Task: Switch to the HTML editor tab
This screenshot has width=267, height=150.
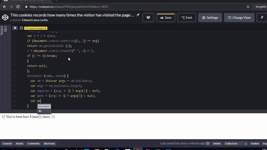Action: click(x=2, y=30)
